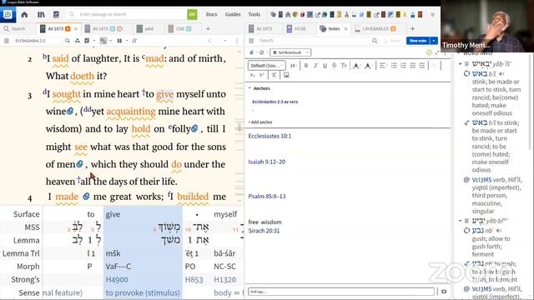Add a new tab in the right panel
Screen dimensions: 534x300
click(412, 29)
